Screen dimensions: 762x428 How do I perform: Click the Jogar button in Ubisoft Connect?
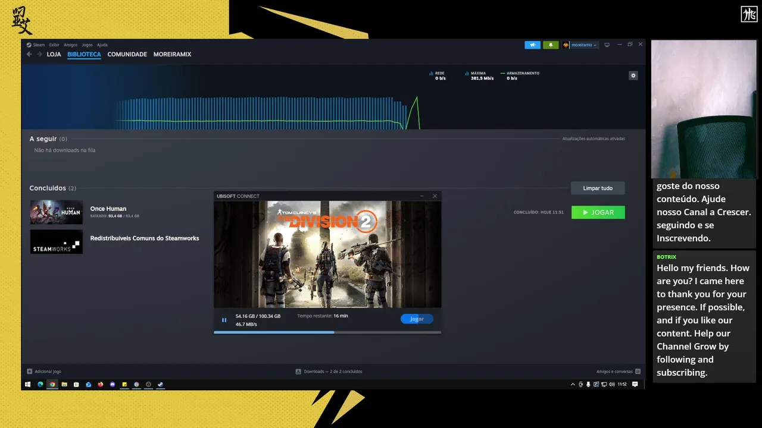tap(417, 319)
